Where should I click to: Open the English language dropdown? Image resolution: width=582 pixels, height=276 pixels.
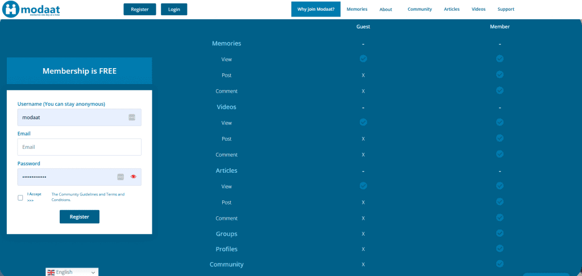[72, 272]
